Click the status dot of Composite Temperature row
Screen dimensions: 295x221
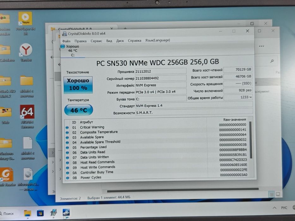point(67,133)
